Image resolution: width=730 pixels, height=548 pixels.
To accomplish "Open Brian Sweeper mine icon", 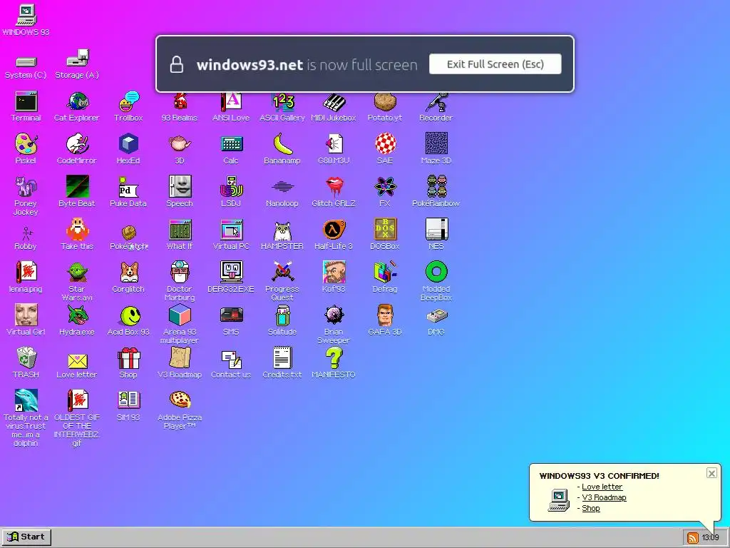I will click(334, 315).
